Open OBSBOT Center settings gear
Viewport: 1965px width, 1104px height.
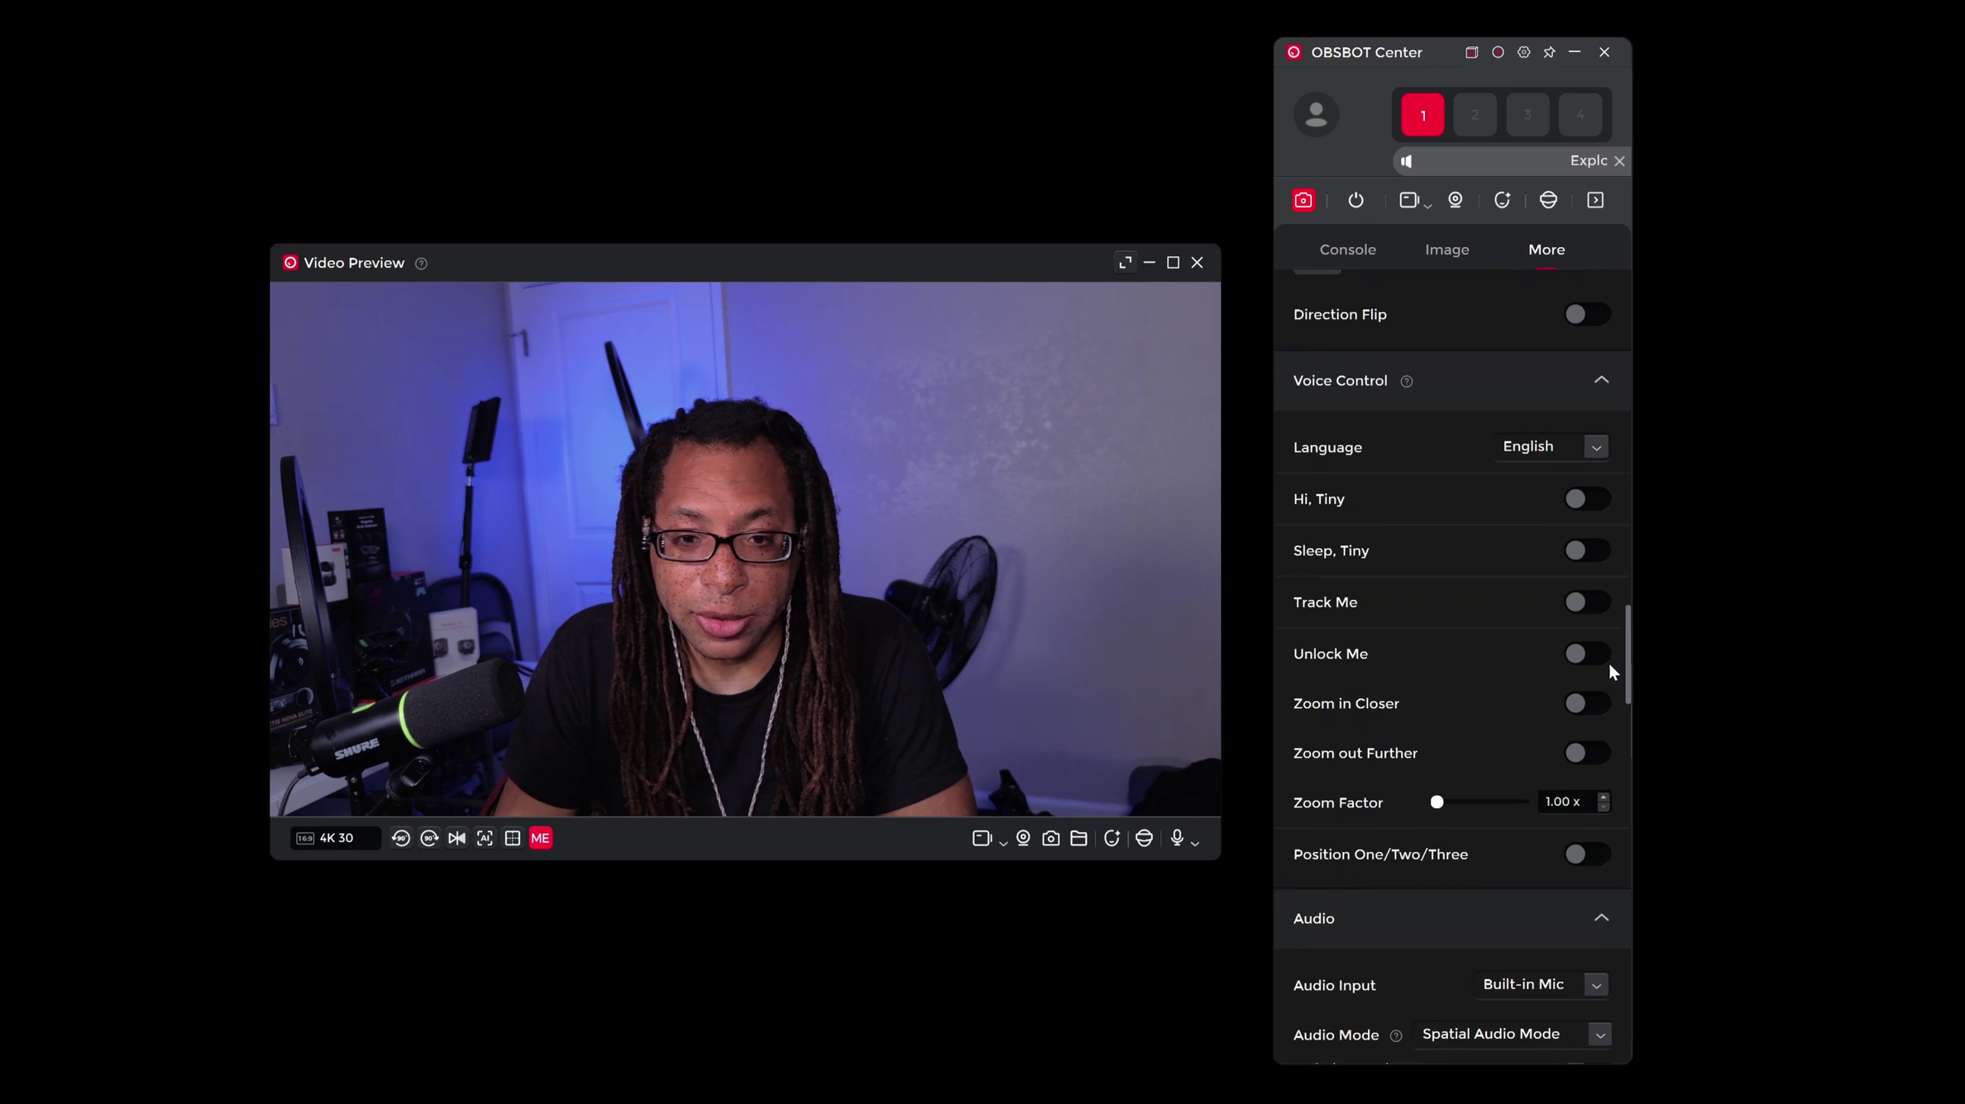1523,52
